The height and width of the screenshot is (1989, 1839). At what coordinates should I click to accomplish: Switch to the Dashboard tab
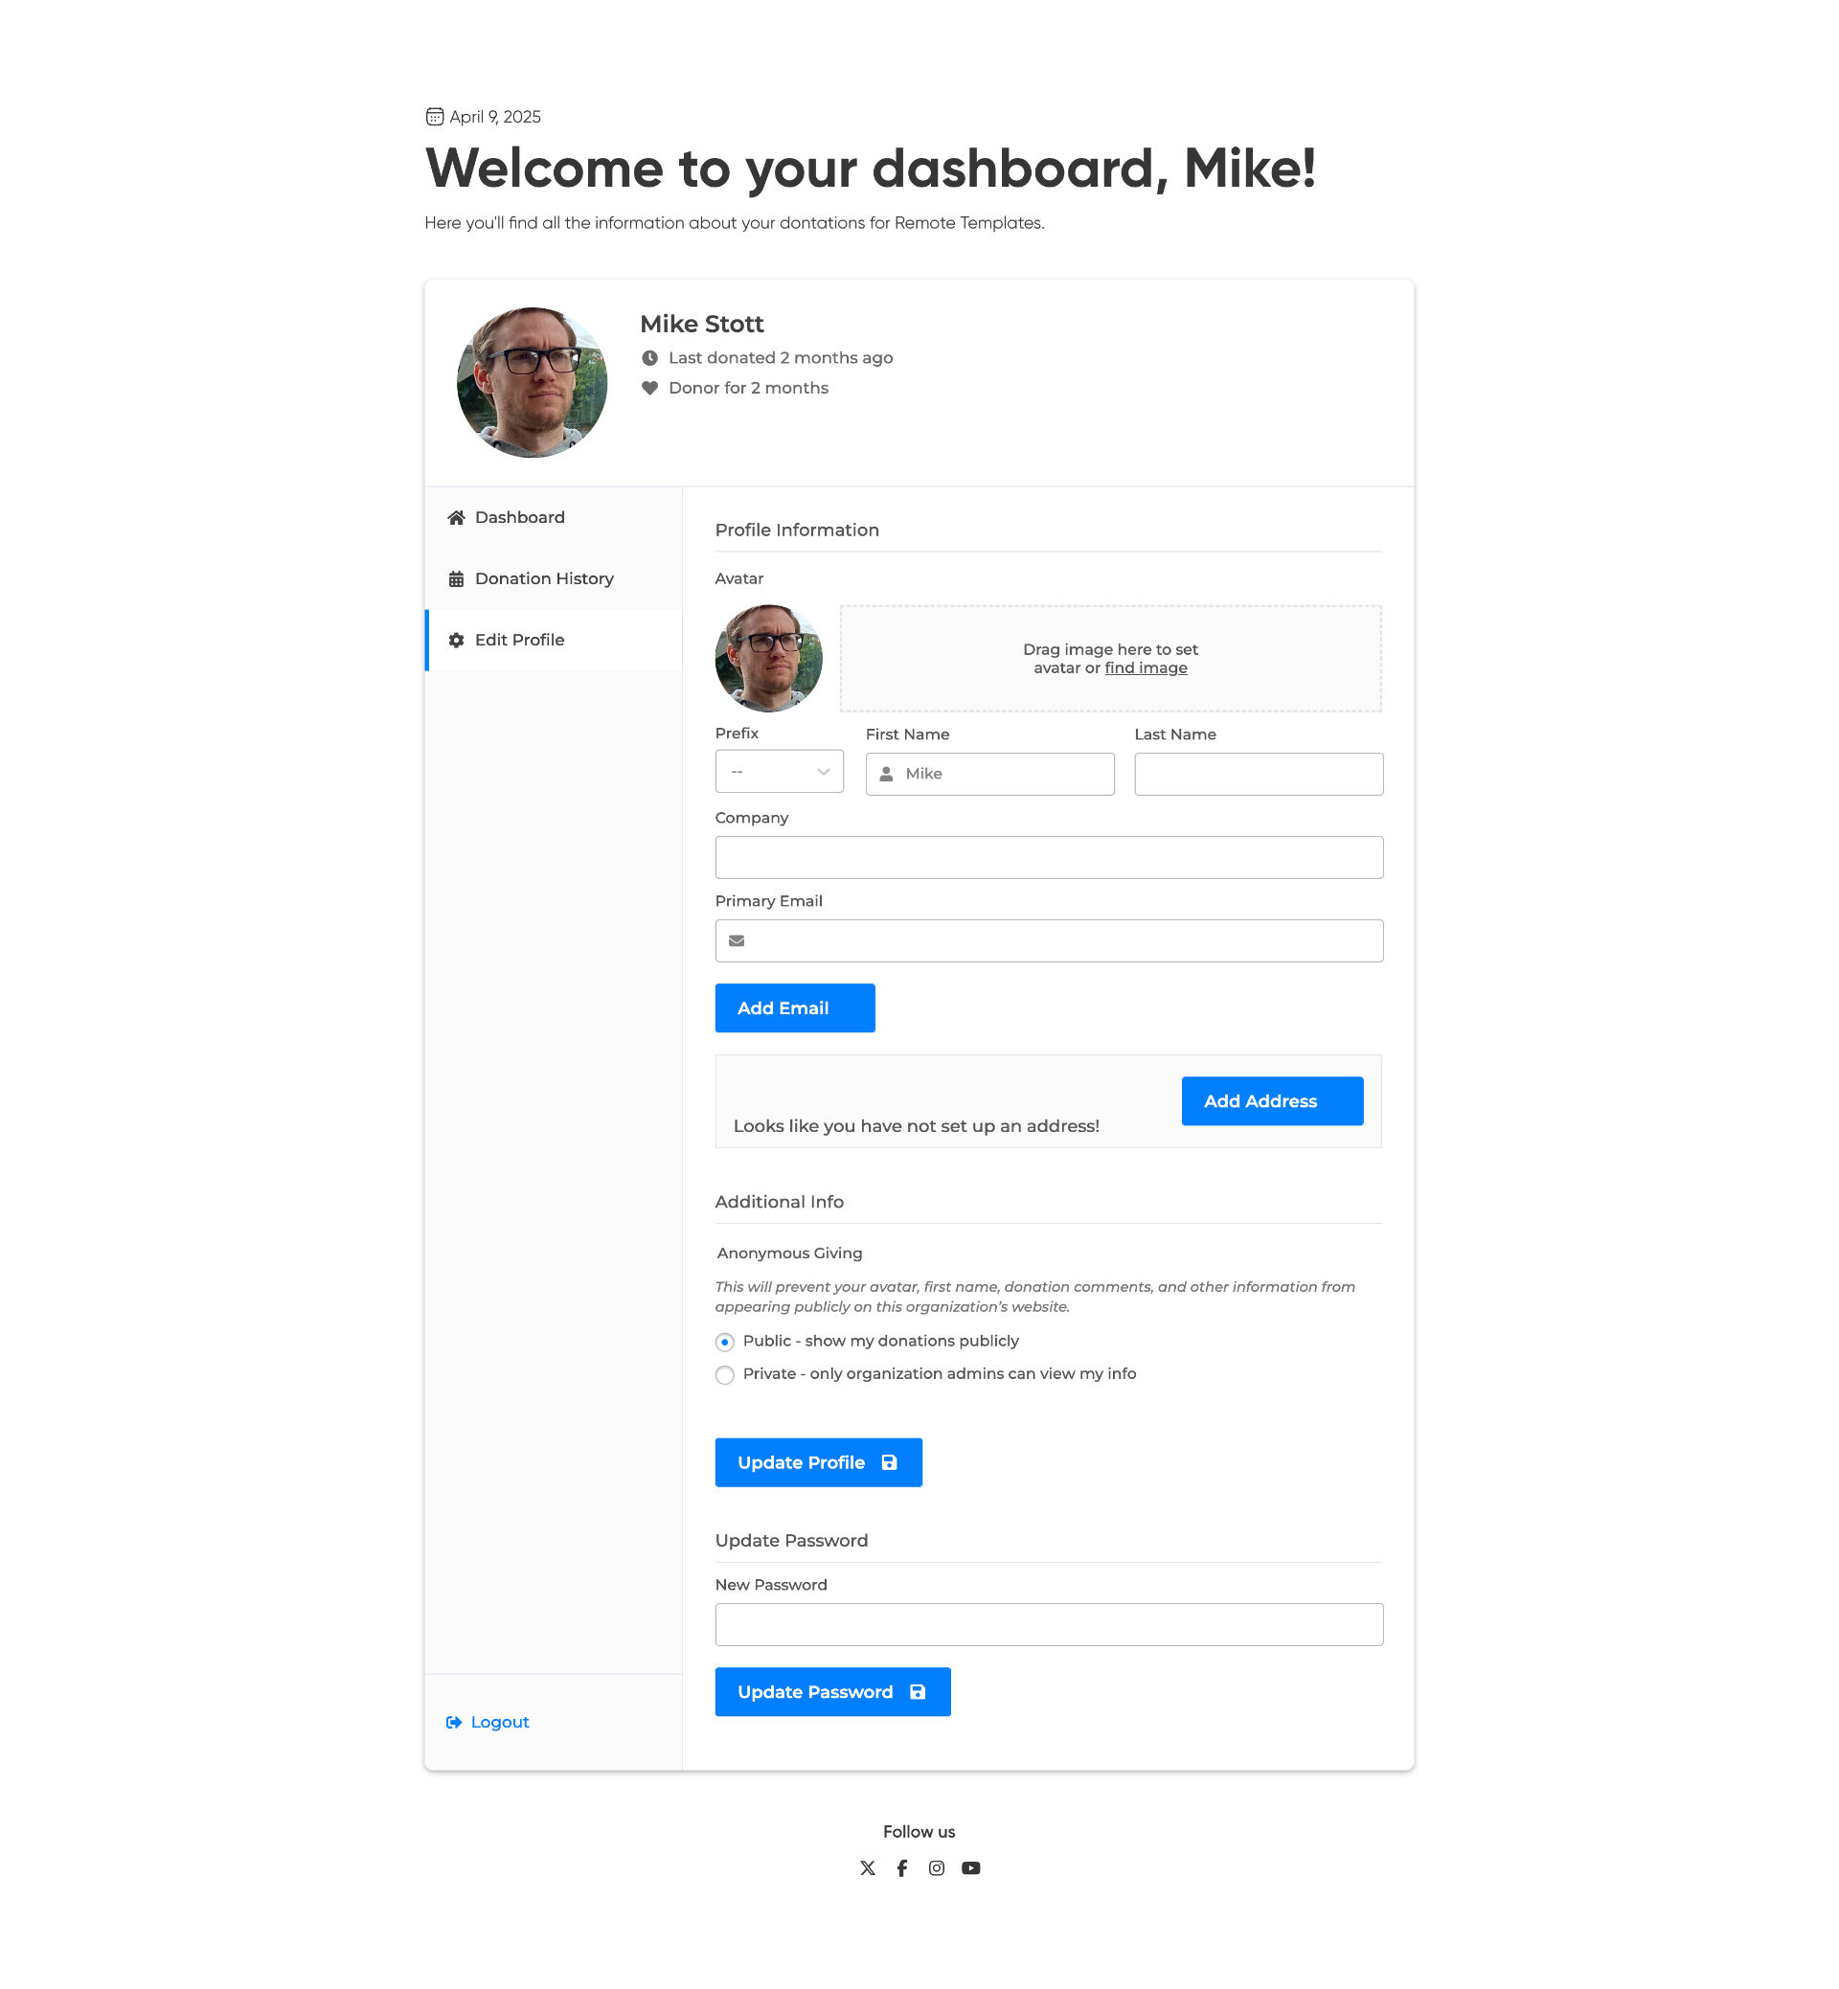coord(519,517)
